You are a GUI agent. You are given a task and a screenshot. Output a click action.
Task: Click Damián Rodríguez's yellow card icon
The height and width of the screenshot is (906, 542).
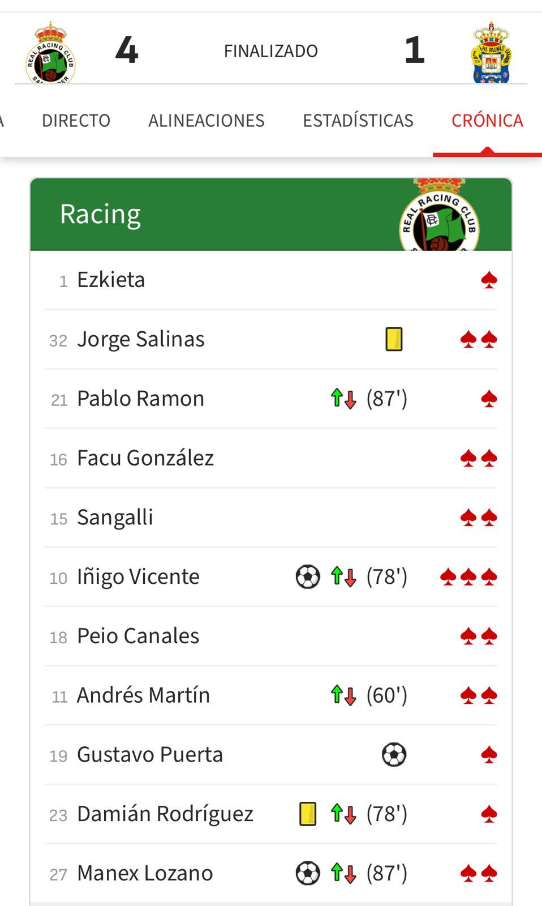coord(308,814)
